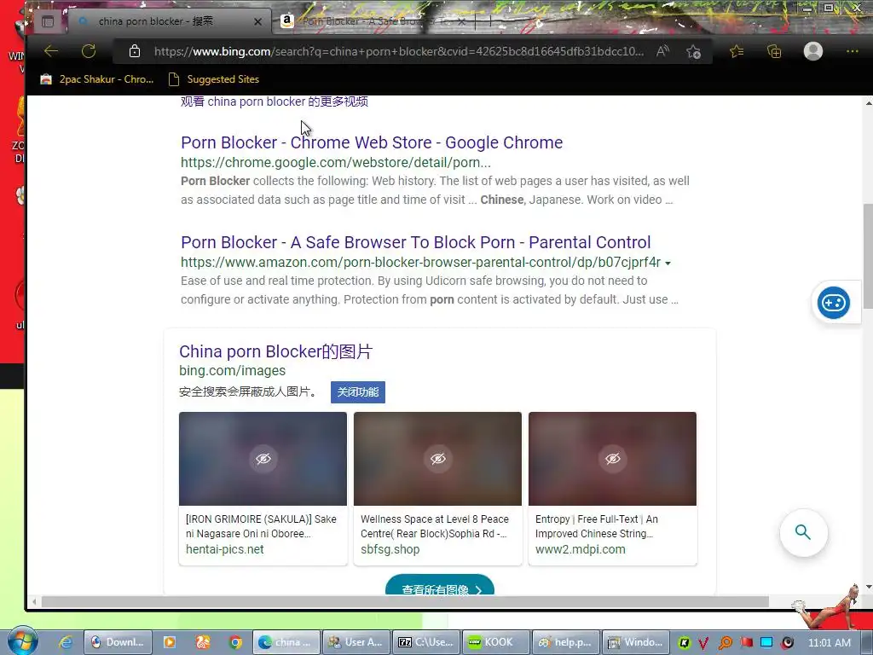Turn off SafeSearch with 关闭功能 button
This screenshot has width=873, height=655.
click(358, 392)
